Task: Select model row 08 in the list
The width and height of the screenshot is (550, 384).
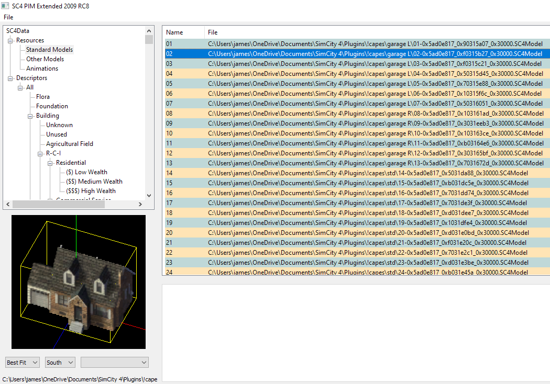Action: 357,114
